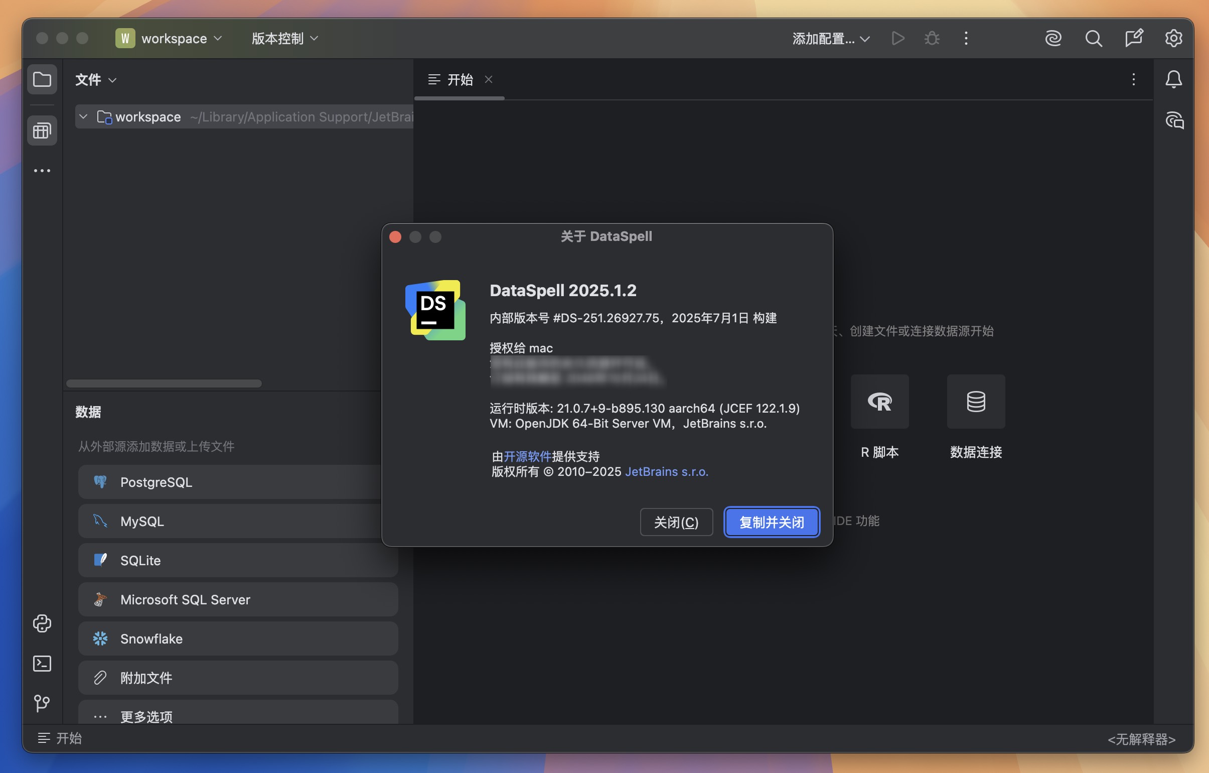Click the Debug bug icon in toolbar

(x=932, y=38)
